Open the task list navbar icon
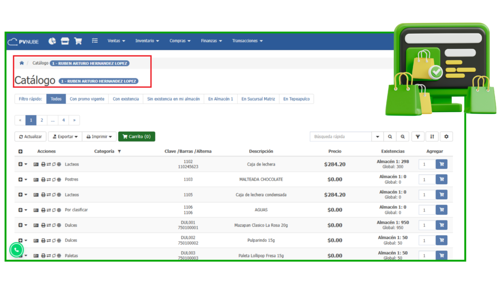 point(95,41)
